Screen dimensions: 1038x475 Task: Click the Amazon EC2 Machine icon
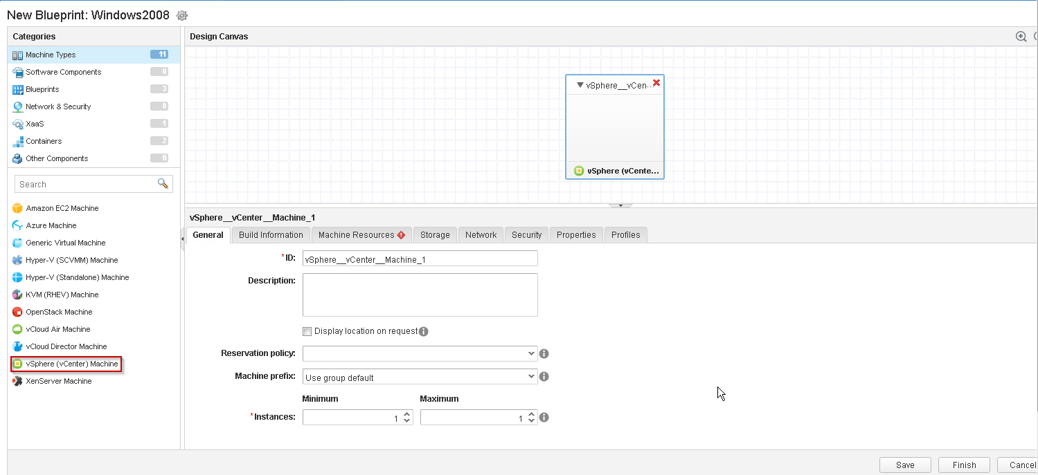(18, 208)
